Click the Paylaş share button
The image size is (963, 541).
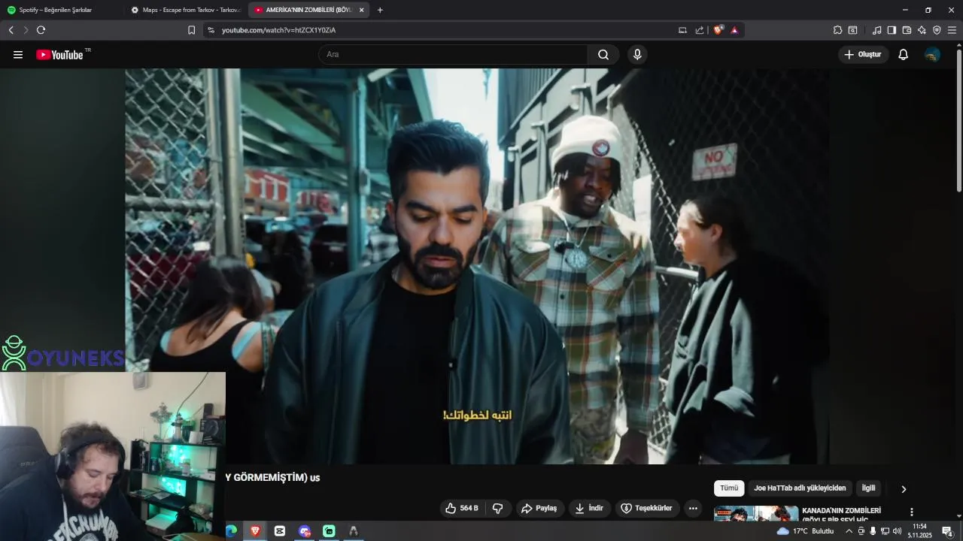pos(539,509)
